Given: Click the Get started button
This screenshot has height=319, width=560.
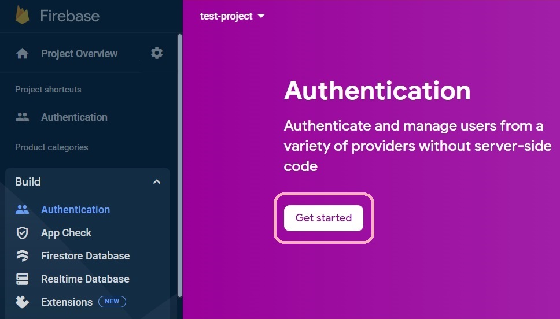Looking at the screenshot, I should tap(323, 218).
